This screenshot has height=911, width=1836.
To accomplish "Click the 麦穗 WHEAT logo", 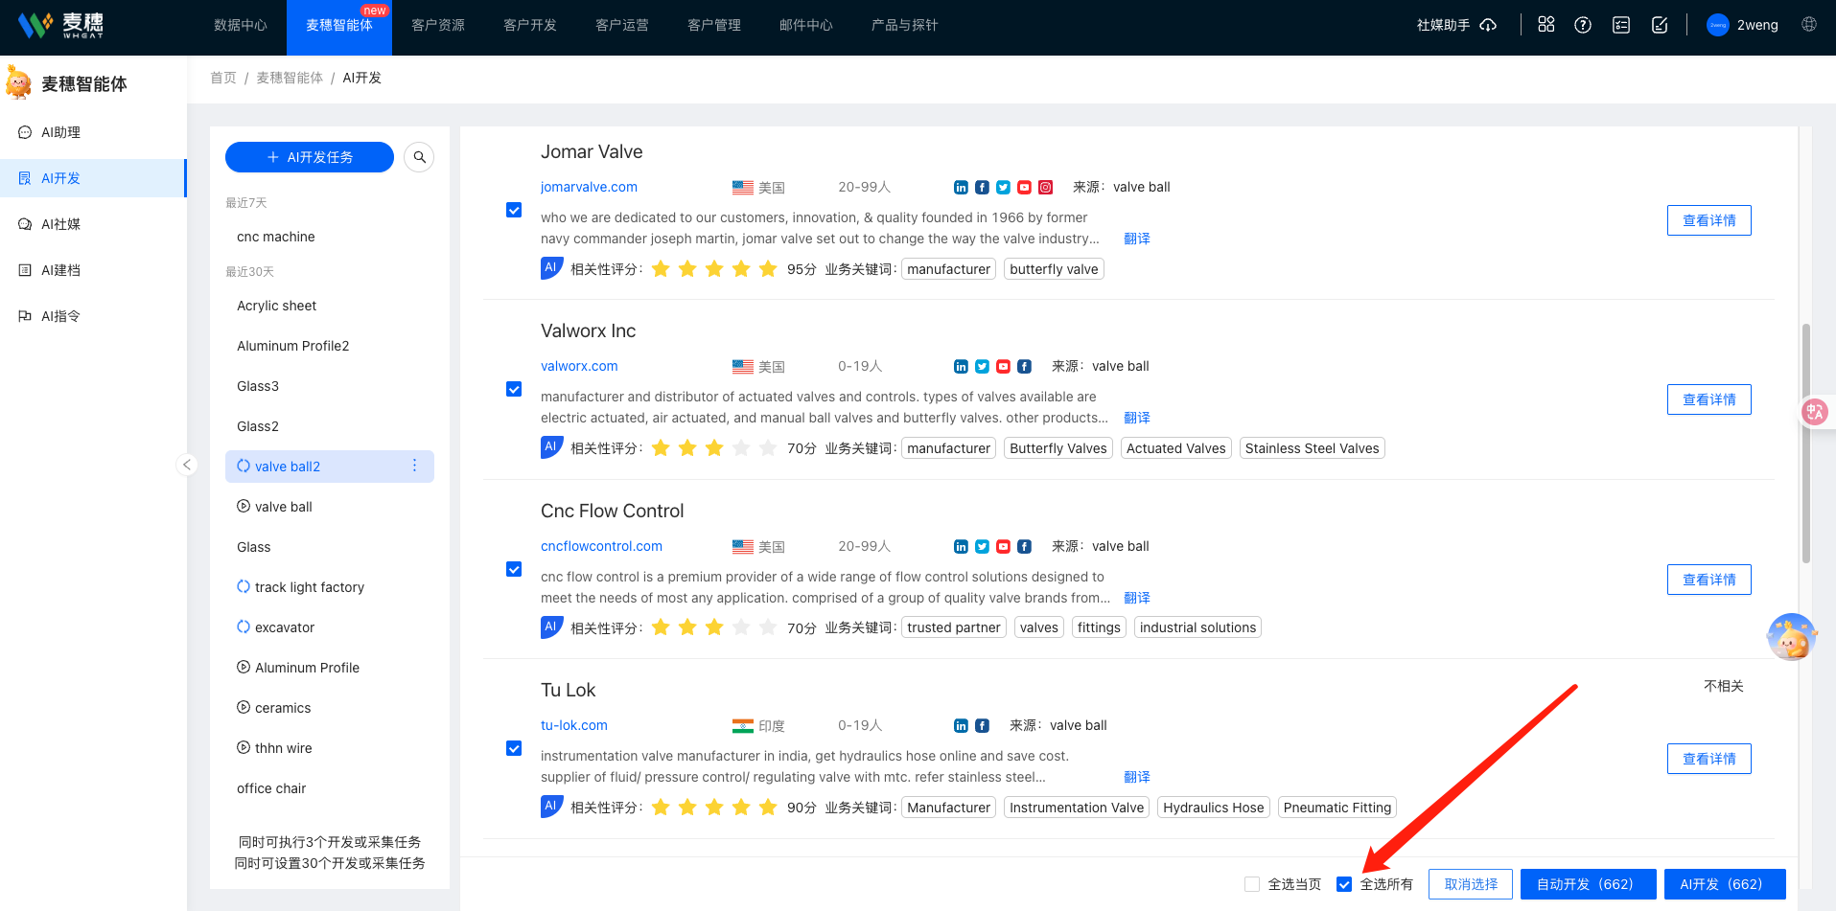I will pyautogui.click(x=60, y=25).
